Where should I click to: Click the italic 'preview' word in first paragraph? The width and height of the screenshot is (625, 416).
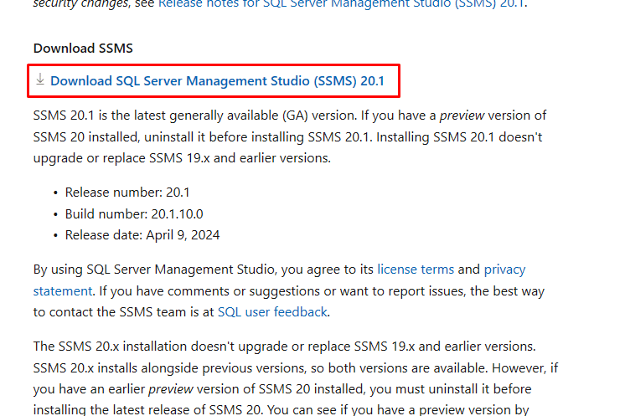(x=462, y=116)
